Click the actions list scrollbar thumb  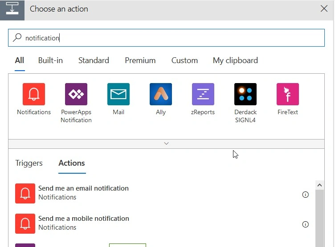click(319, 218)
